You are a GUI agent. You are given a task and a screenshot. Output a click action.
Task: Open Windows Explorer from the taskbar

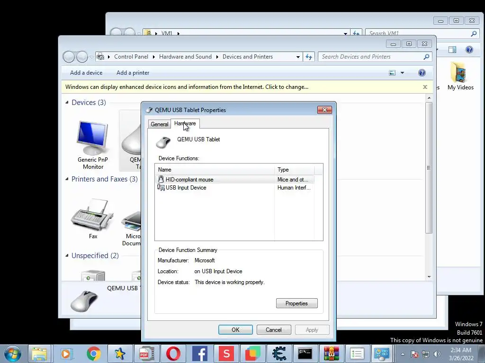(40, 354)
